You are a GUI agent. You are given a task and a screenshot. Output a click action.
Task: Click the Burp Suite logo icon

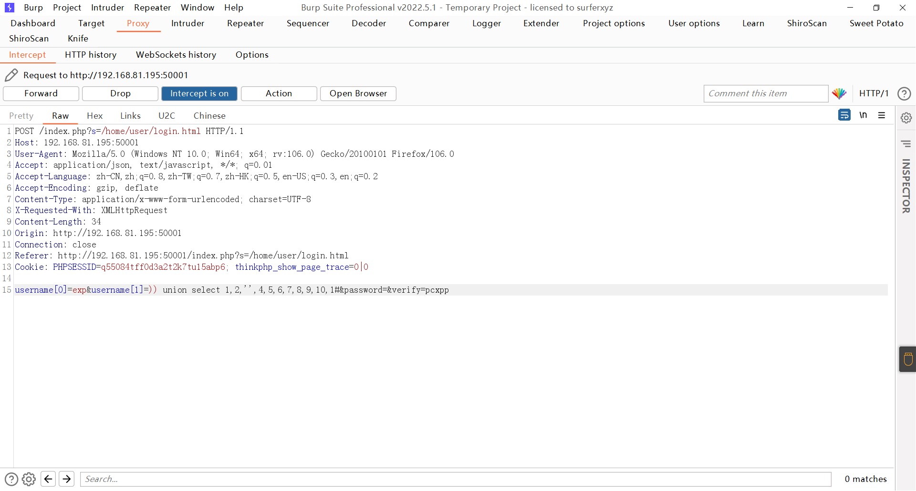coord(9,8)
